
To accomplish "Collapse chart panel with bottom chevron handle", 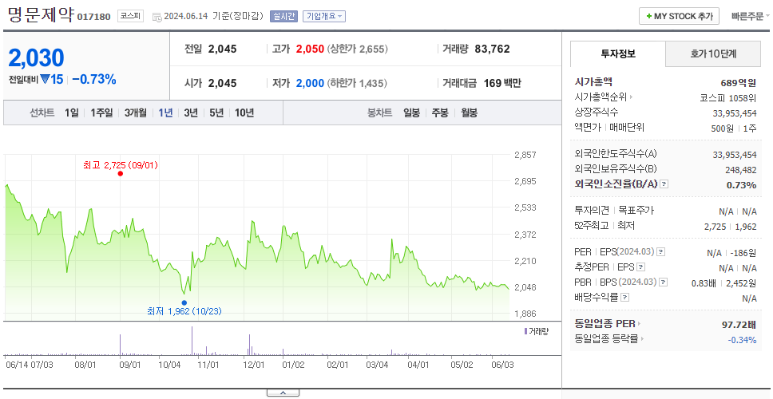I will click(x=283, y=393).
